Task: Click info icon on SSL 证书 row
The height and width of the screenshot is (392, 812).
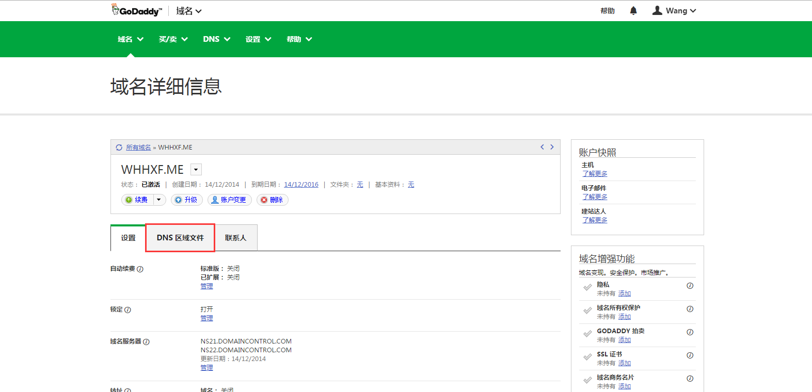Action: tap(690, 355)
